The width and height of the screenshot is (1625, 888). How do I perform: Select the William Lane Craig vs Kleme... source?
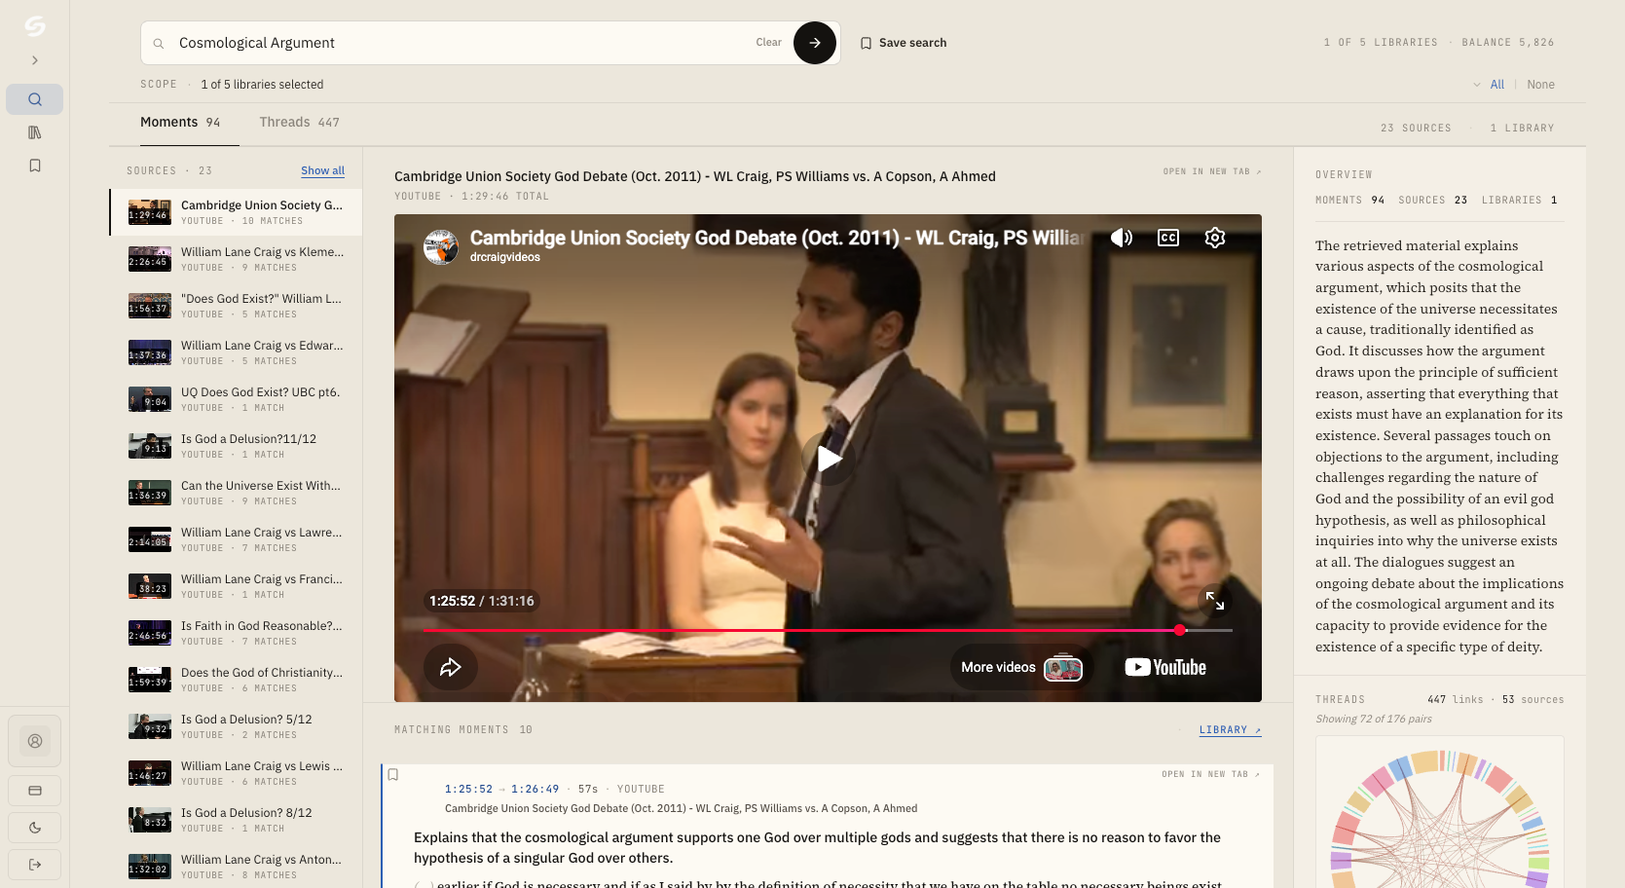[236, 259]
